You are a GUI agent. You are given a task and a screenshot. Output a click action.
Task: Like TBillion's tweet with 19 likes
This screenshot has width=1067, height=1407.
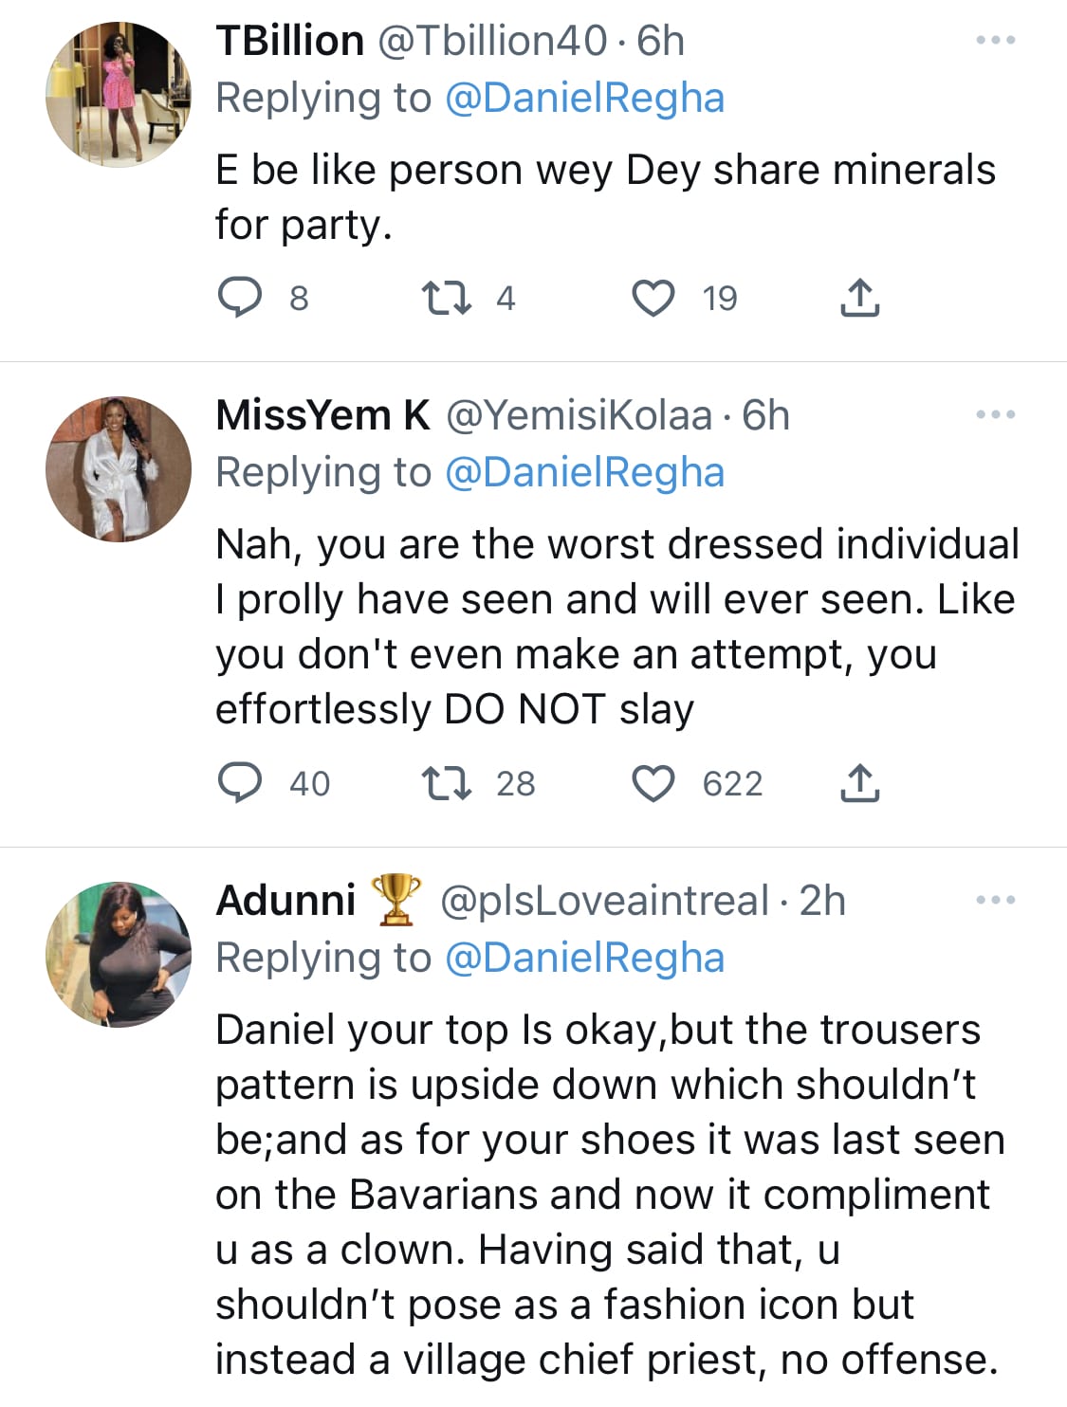click(653, 298)
